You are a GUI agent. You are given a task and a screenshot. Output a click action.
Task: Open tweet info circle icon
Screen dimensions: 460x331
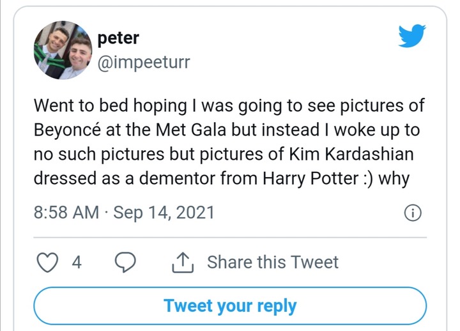tap(413, 213)
